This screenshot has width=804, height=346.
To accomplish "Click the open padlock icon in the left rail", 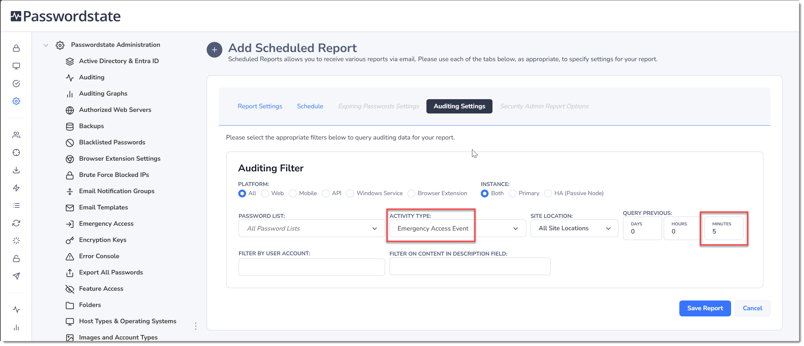I will 16,259.
